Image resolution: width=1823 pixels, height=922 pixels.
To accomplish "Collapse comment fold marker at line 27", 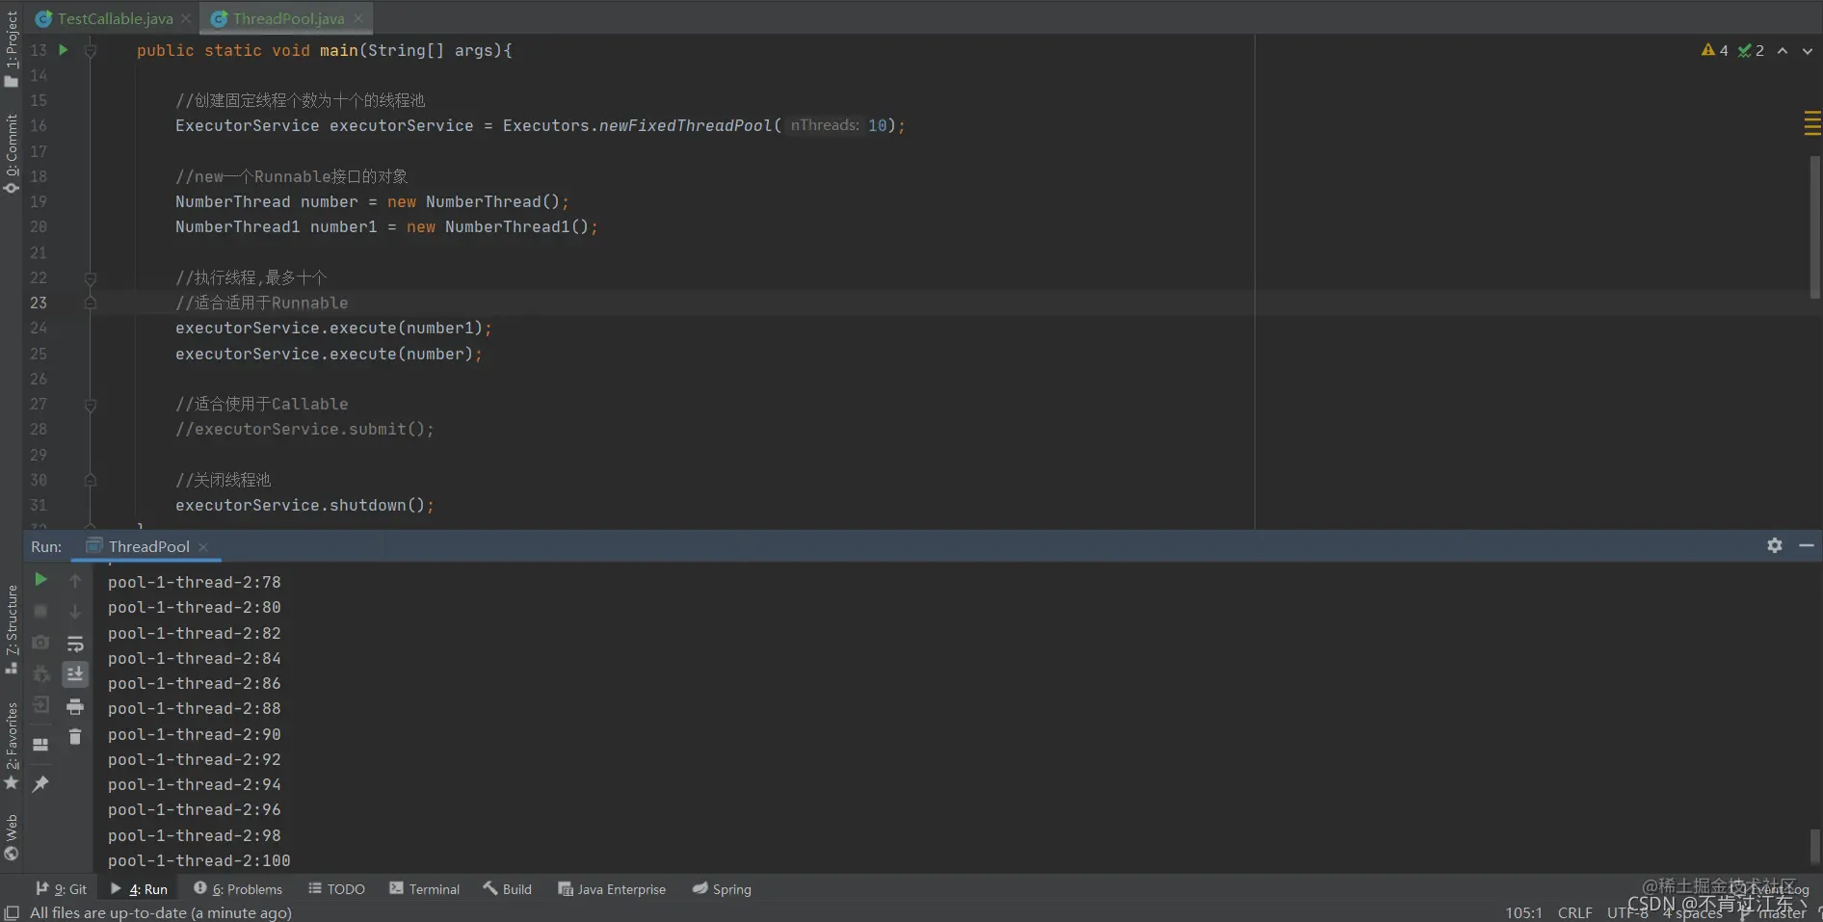I will tap(91, 405).
